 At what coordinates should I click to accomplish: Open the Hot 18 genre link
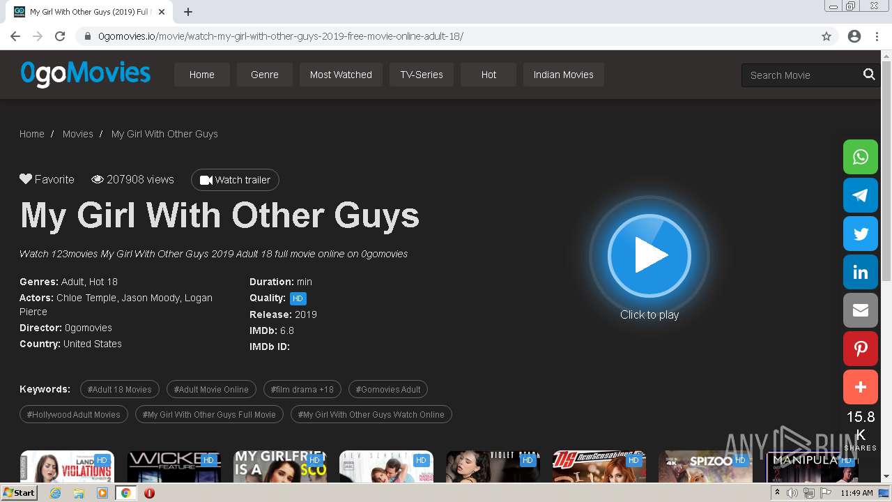point(103,282)
